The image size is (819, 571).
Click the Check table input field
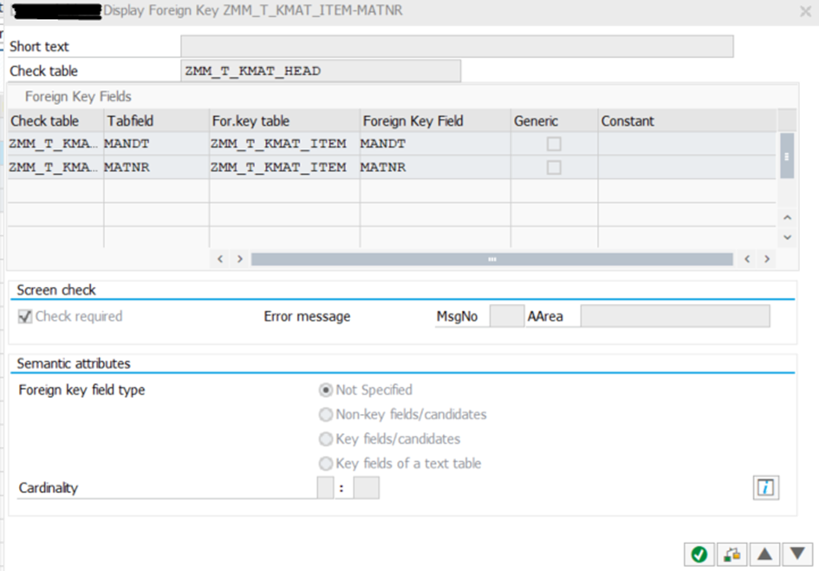[x=320, y=71]
